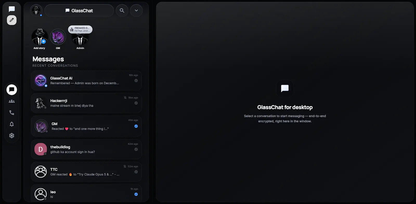Click the '41m ago' timestamp
Image resolution: width=416 pixels, height=204 pixels.
point(133,120)
